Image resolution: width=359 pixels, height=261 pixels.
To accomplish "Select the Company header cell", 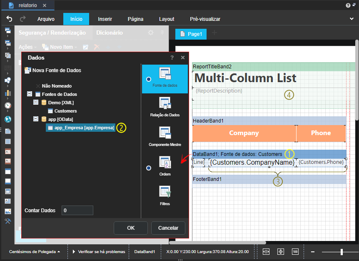I will 244,133.
